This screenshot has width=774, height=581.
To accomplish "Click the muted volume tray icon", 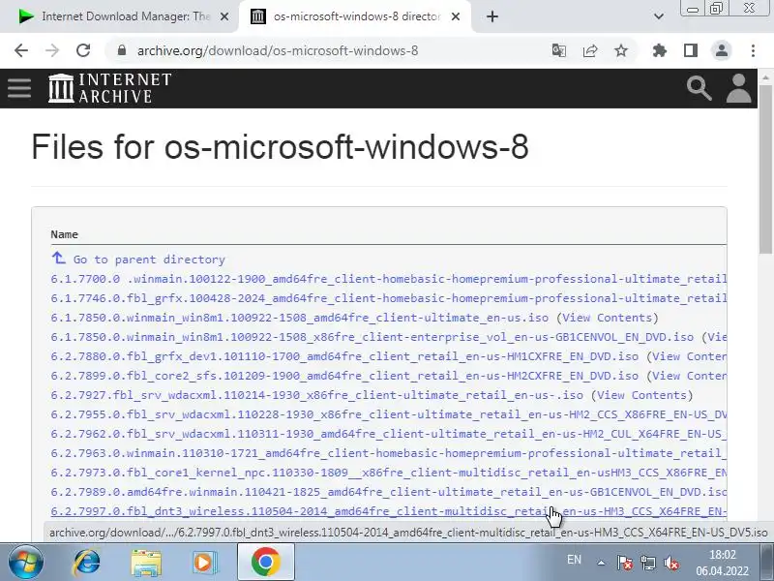I will (x=671, y=563).
